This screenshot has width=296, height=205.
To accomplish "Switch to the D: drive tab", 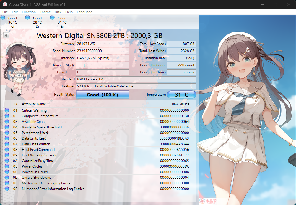I will pos(38,22).
